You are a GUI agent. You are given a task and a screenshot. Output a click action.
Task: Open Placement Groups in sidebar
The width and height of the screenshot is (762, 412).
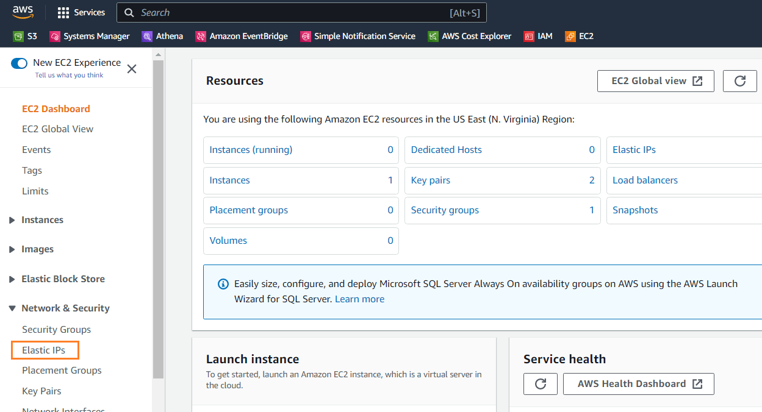pyautogui.click(x=62, y=371)
